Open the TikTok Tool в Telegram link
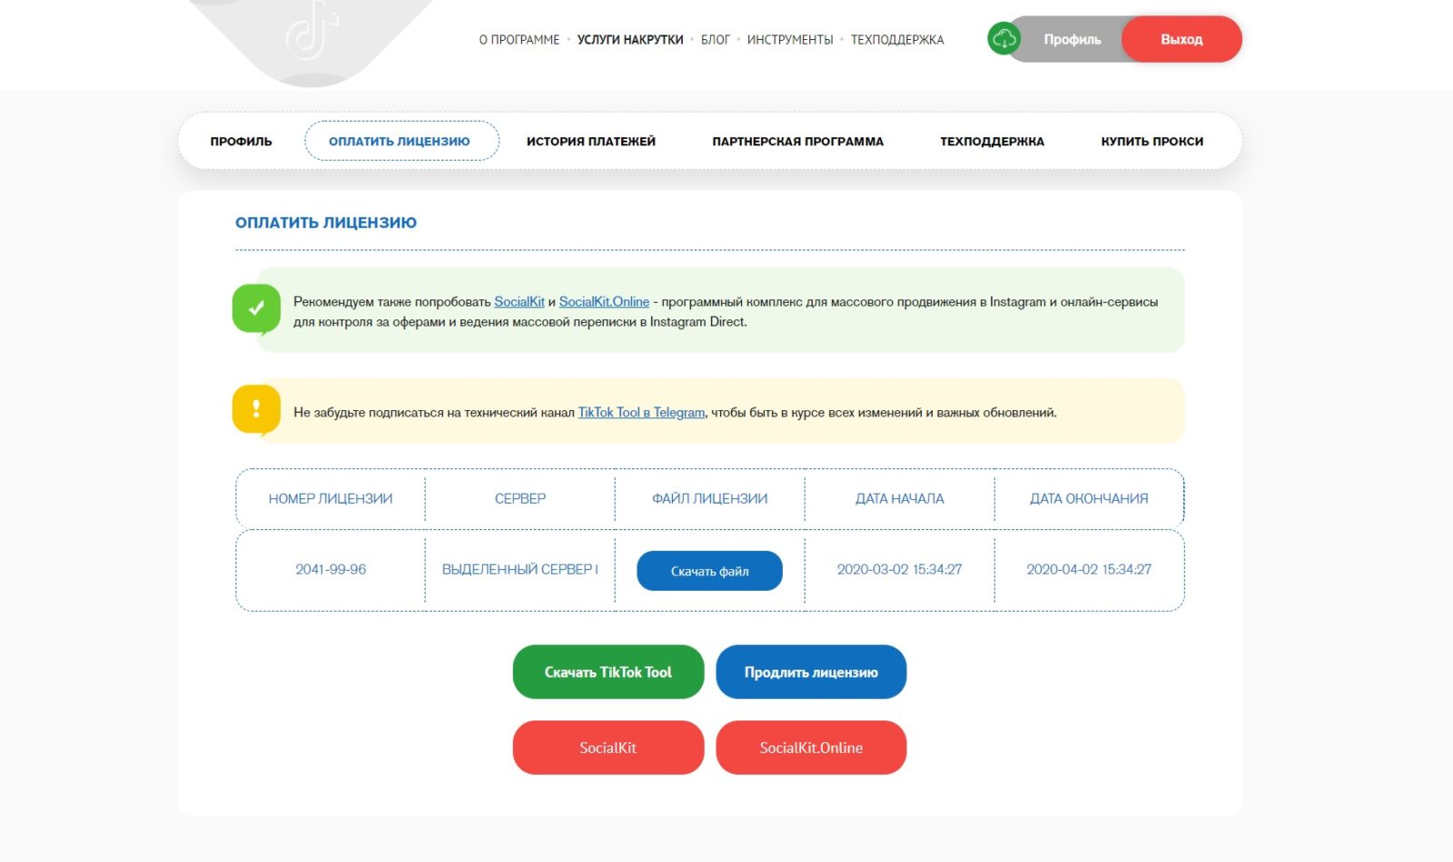 [x=641, y=412]
